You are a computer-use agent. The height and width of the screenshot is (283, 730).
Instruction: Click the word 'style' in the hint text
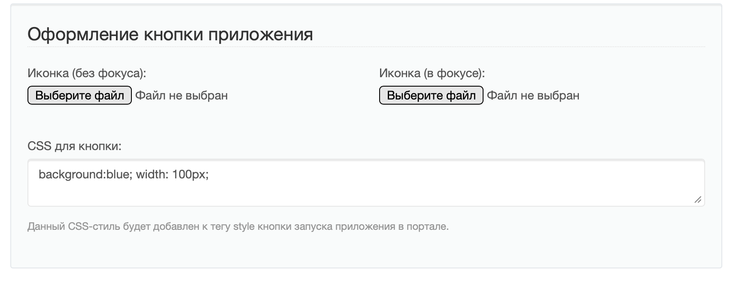[244, 226]
